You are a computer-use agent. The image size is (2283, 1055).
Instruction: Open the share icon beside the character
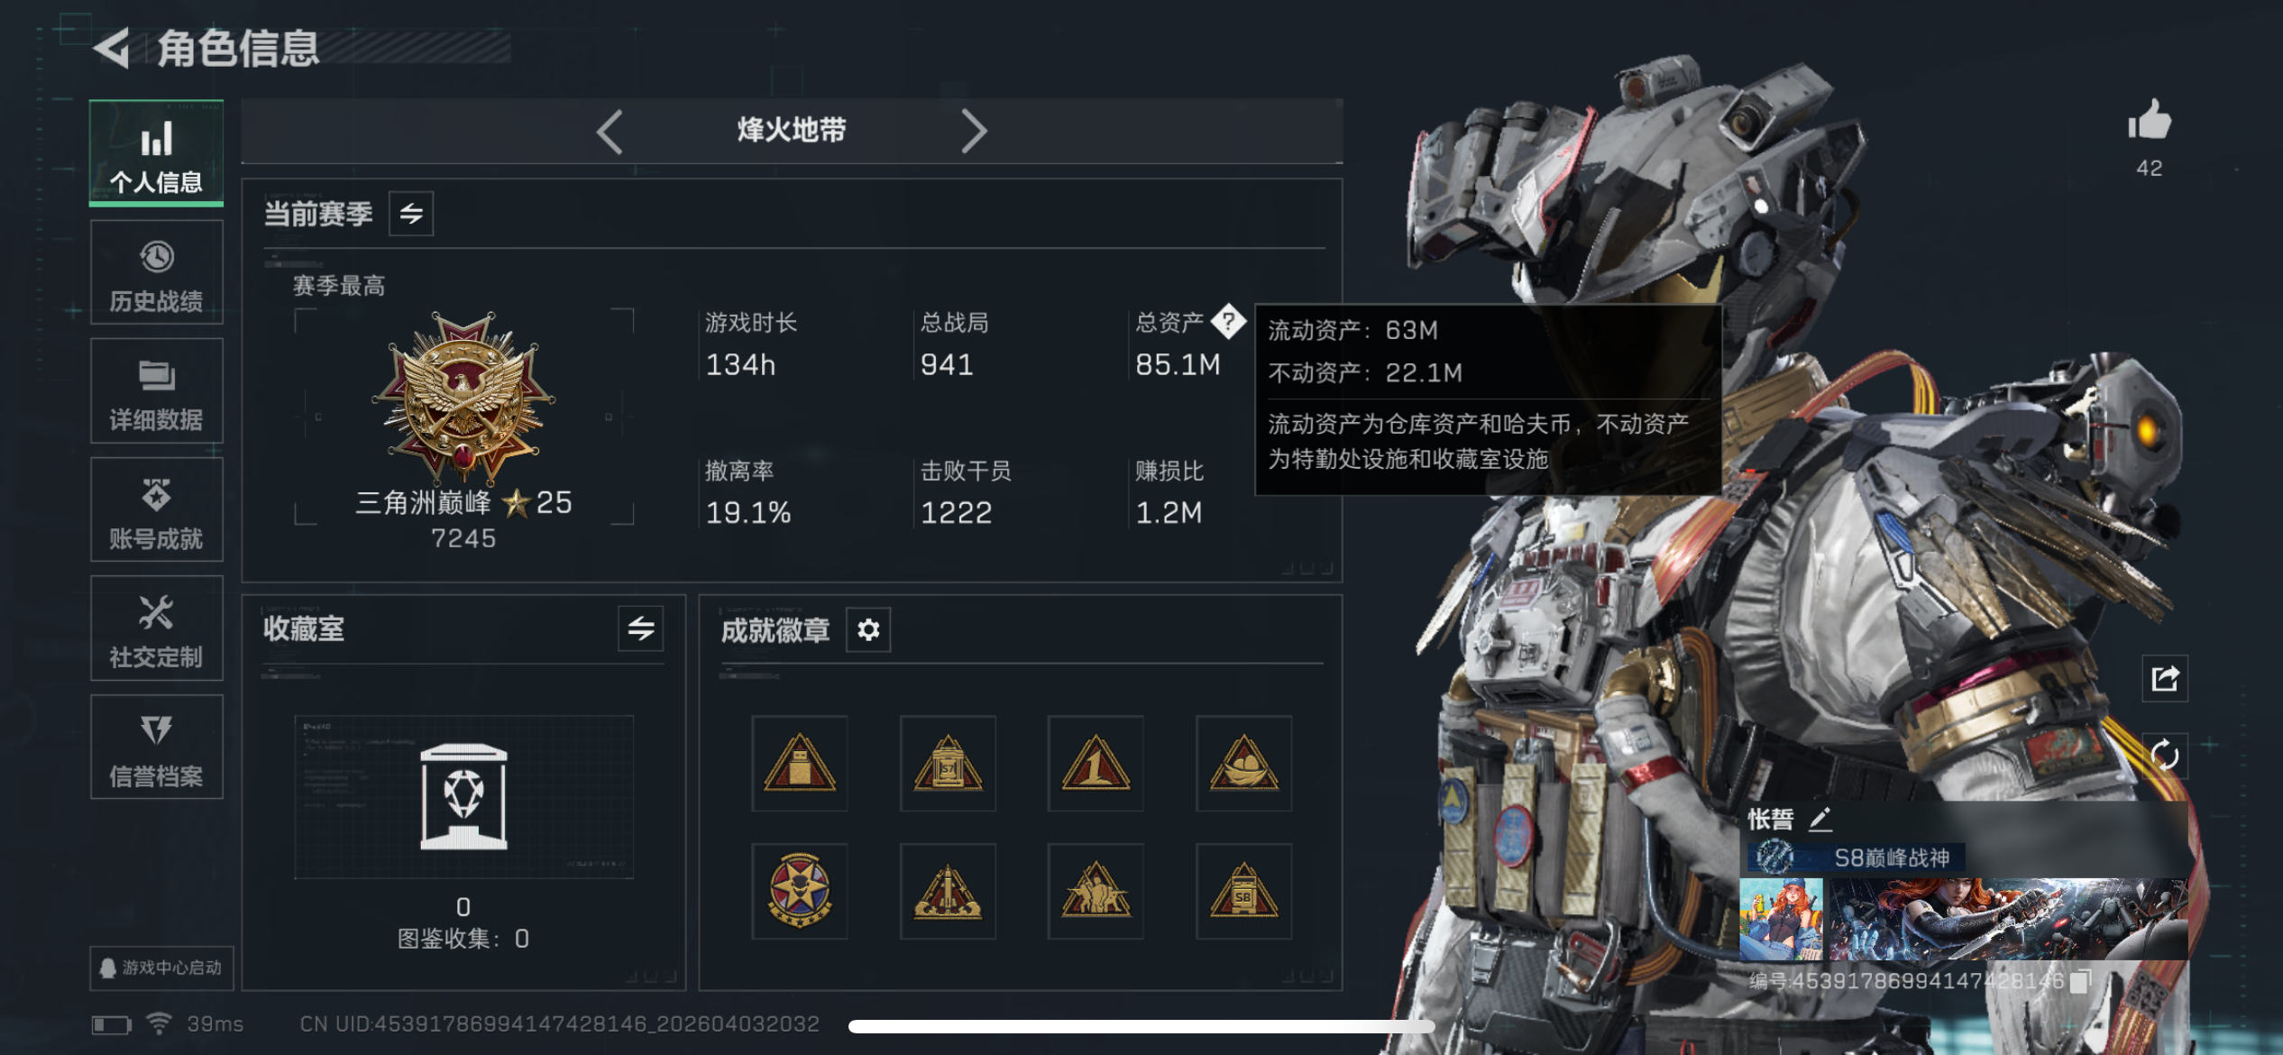tap(2165, 678)
